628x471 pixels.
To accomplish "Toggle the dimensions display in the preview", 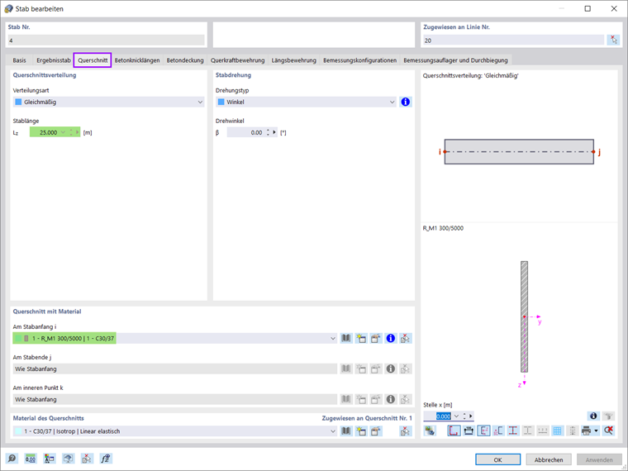I will point(469,431).
